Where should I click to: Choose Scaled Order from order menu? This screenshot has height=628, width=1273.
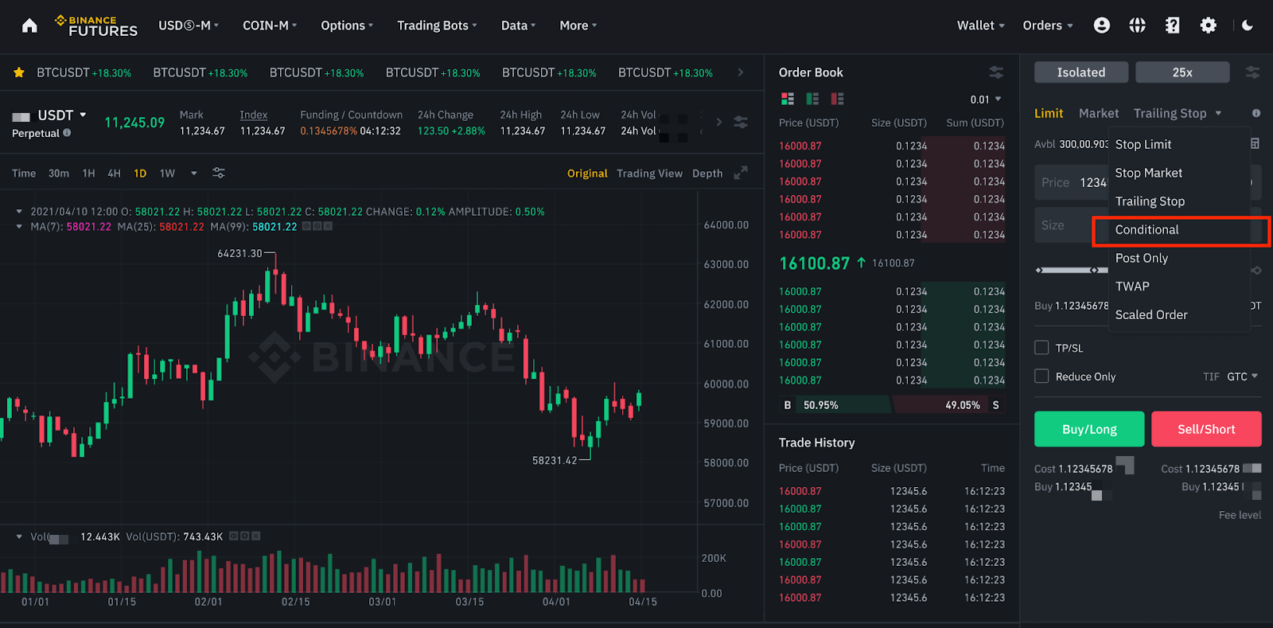point(1179,314)
